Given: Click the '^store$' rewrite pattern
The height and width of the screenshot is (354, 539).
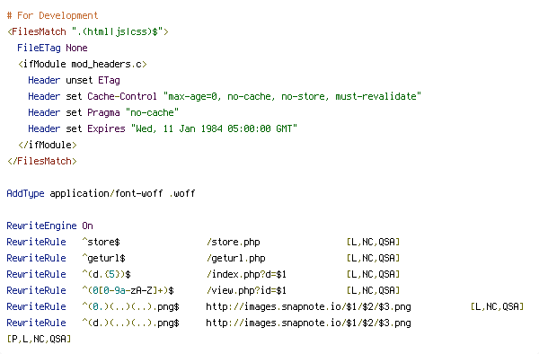Looking at the screenshot, I should point(101,242).
